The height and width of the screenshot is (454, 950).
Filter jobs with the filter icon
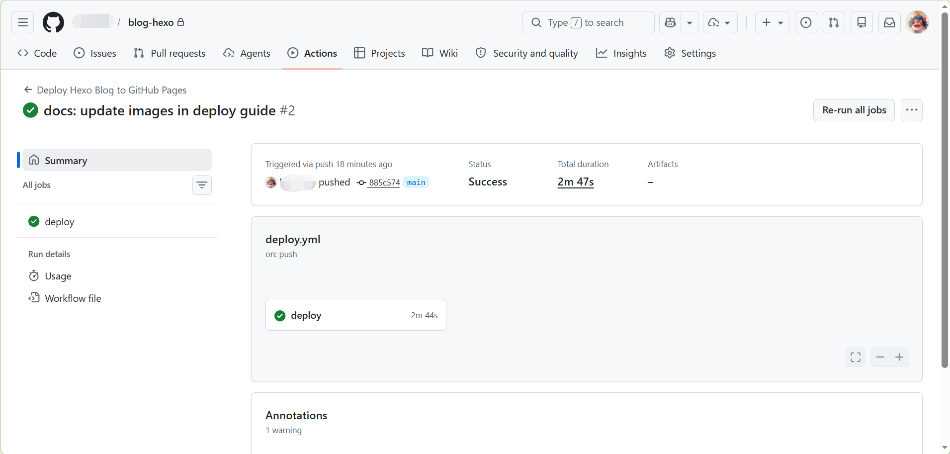tap(202, 185)
